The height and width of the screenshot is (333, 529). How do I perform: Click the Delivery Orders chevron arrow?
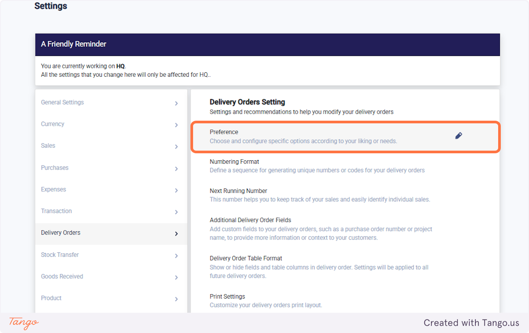tap(176, 234)
